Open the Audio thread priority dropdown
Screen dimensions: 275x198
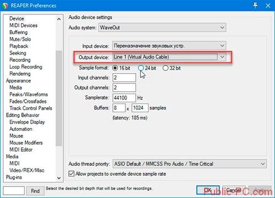point(190,164)
